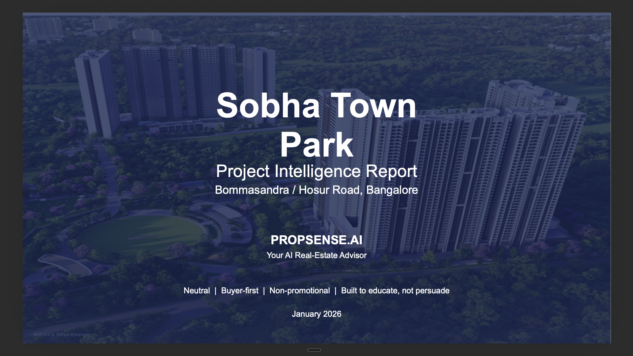
Task: Click the word 'Sobha' in the title
Action: [268, 105]
